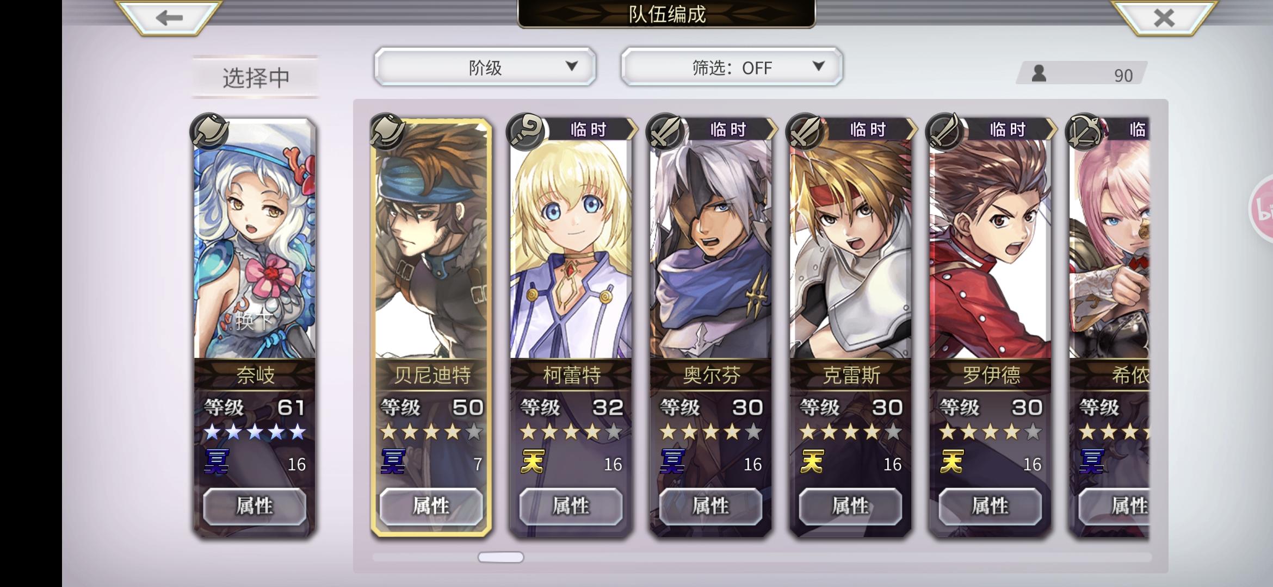Viewport: 1273px width, 587px height.
Task: Click the 天 element icon on 柯蕾特's card
Action: (x=533, y=462)
